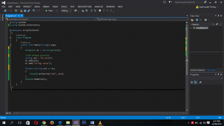Open Photoshop from the Windows taskbar
Viewport: 224px width, 126px height.
coord(84,123)
